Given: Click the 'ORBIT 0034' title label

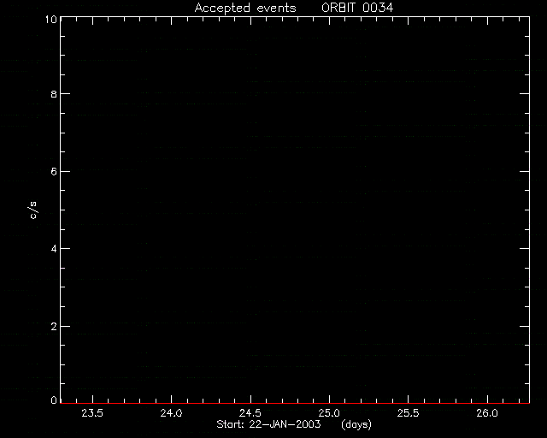Looking at the screenshot, I should click(357, 8).
